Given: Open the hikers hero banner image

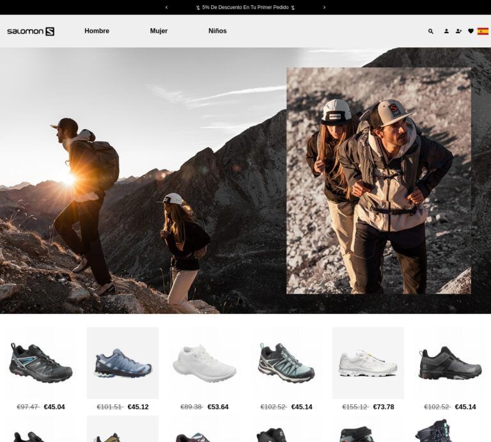Looking at the screenshot, I should pyautogui.click(x=245, y=180).
